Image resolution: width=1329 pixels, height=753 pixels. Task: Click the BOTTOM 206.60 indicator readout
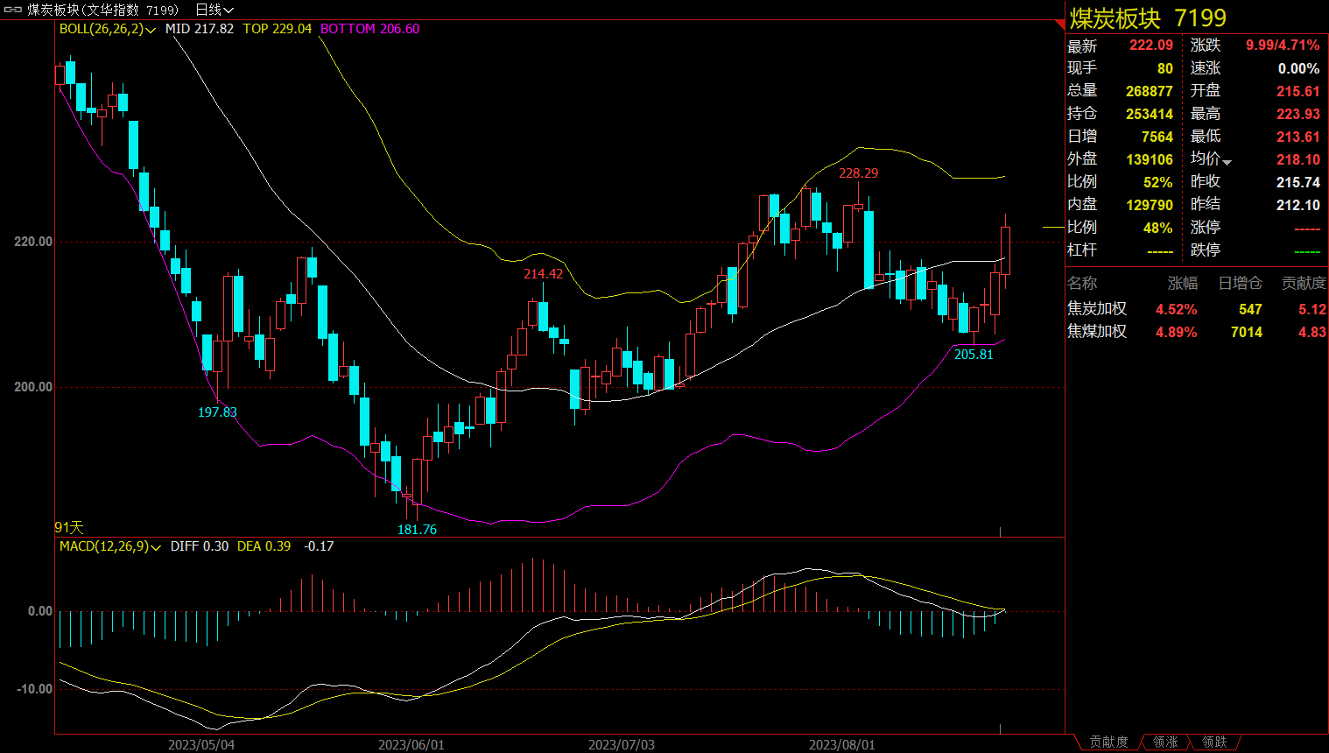(x=369, y=29)
